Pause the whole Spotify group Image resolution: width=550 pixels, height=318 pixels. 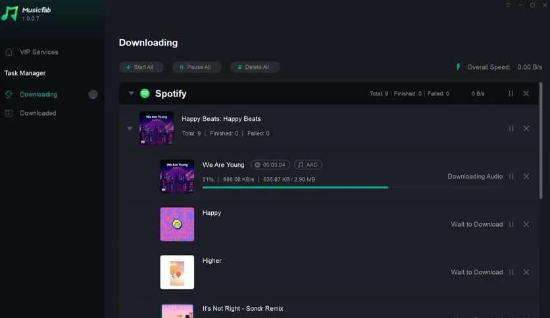point(511,93)
